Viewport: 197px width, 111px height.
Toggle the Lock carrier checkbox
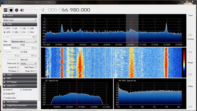coord(18,60)
